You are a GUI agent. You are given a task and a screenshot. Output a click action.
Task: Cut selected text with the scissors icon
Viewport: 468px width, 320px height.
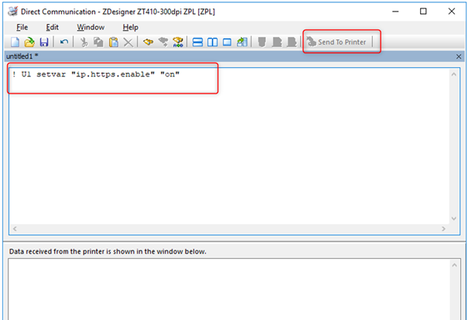click(84, 42)
